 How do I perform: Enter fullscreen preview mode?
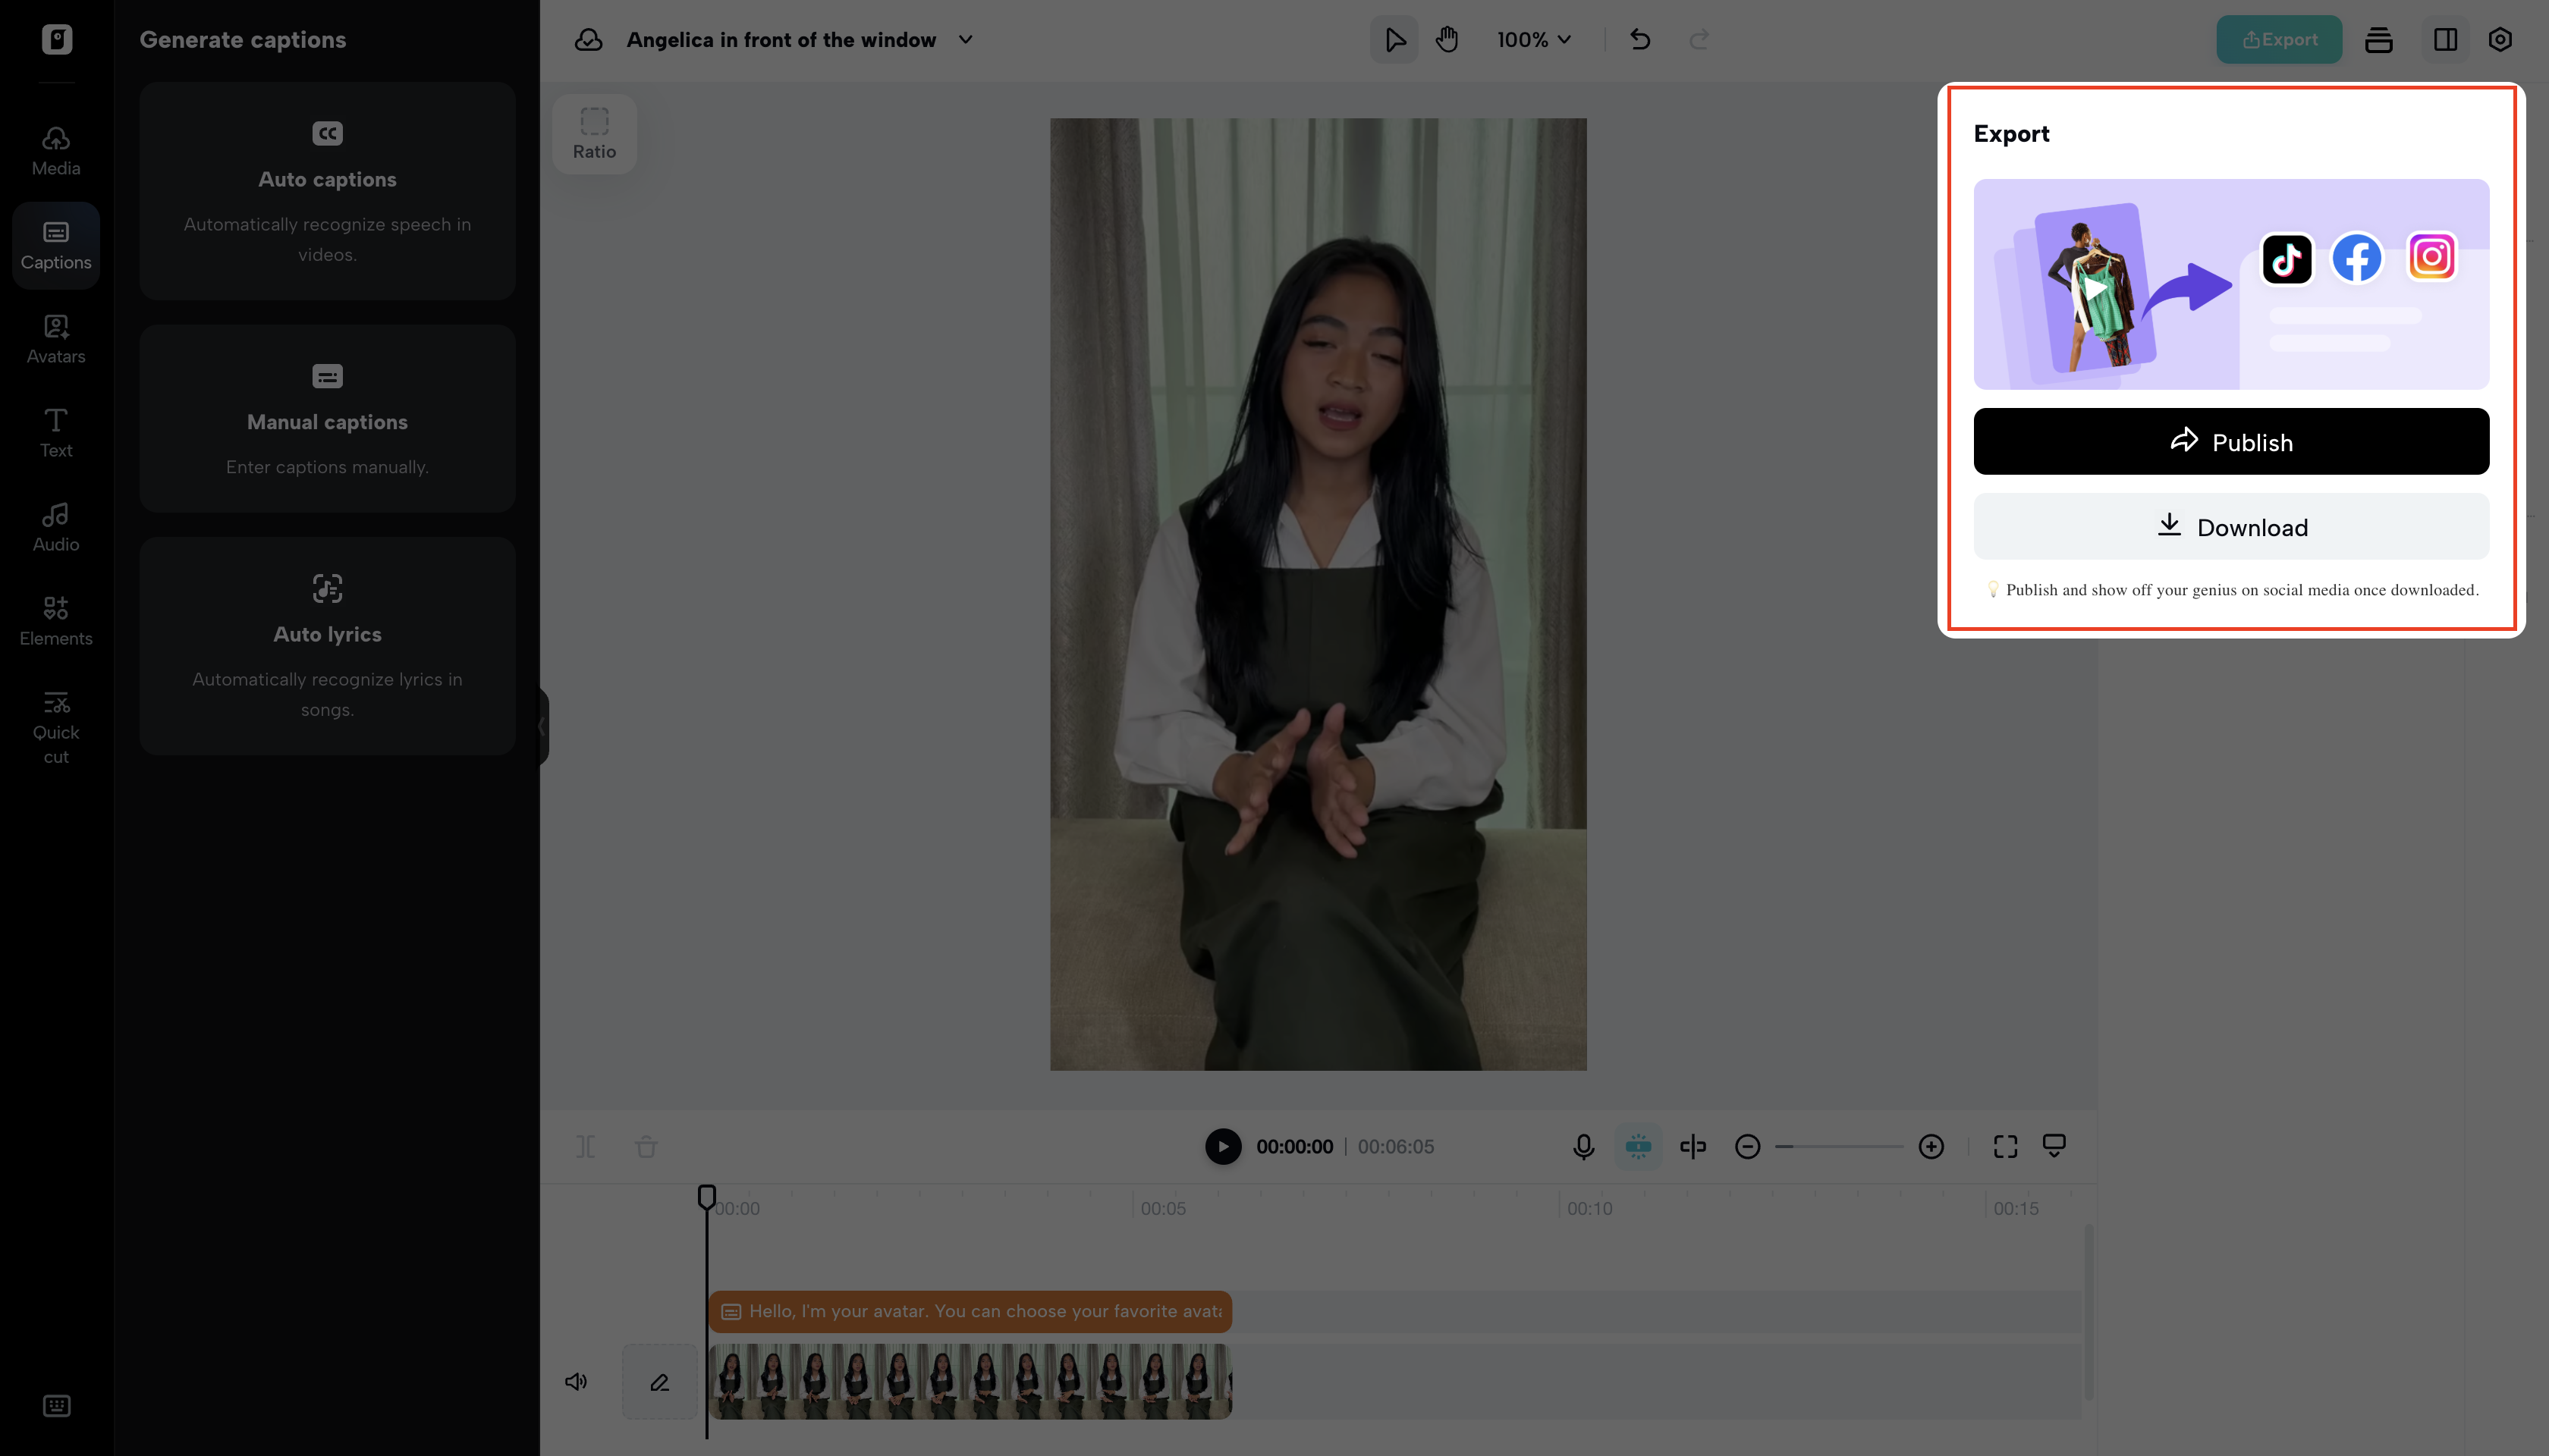[2005, 1146]
